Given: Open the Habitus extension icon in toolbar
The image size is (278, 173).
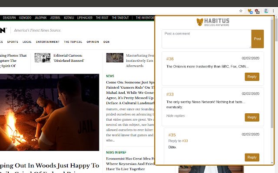Looking at the screenshot, I should (x=250, y=11).
